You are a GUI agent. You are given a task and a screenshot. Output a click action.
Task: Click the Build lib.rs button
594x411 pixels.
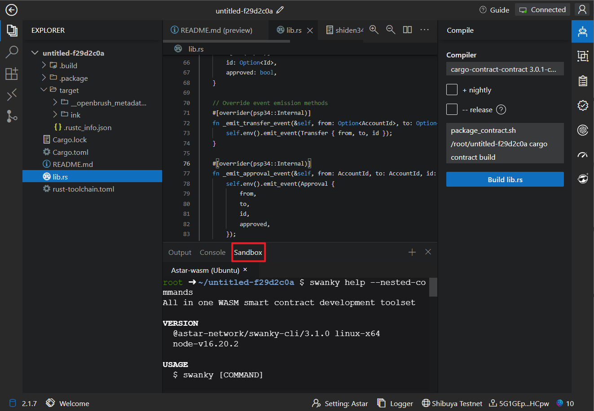click(505, 179)
